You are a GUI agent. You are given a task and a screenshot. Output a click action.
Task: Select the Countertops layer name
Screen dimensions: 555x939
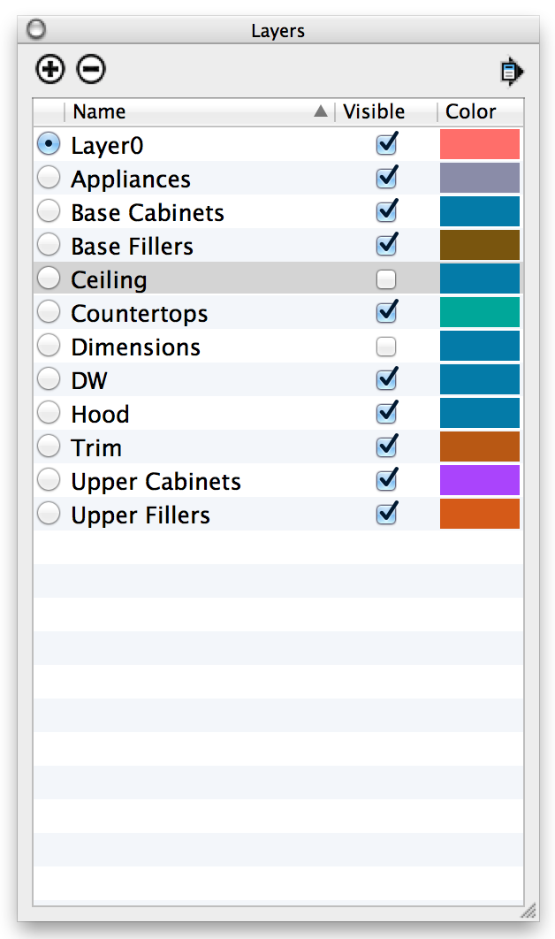pyautogui.click(x=140, y=314)
